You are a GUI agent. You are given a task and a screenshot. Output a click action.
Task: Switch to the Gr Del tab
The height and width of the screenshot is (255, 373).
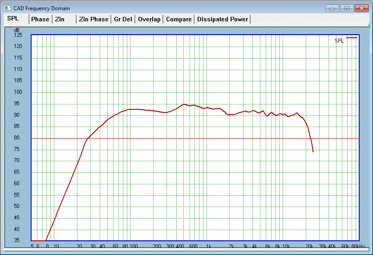tap(123, 19)
